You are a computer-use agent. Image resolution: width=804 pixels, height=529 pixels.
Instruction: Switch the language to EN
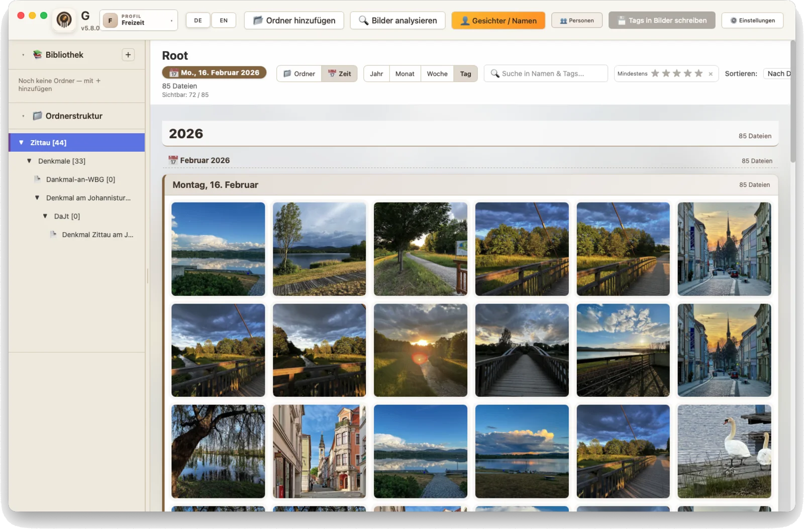(224, 21)
